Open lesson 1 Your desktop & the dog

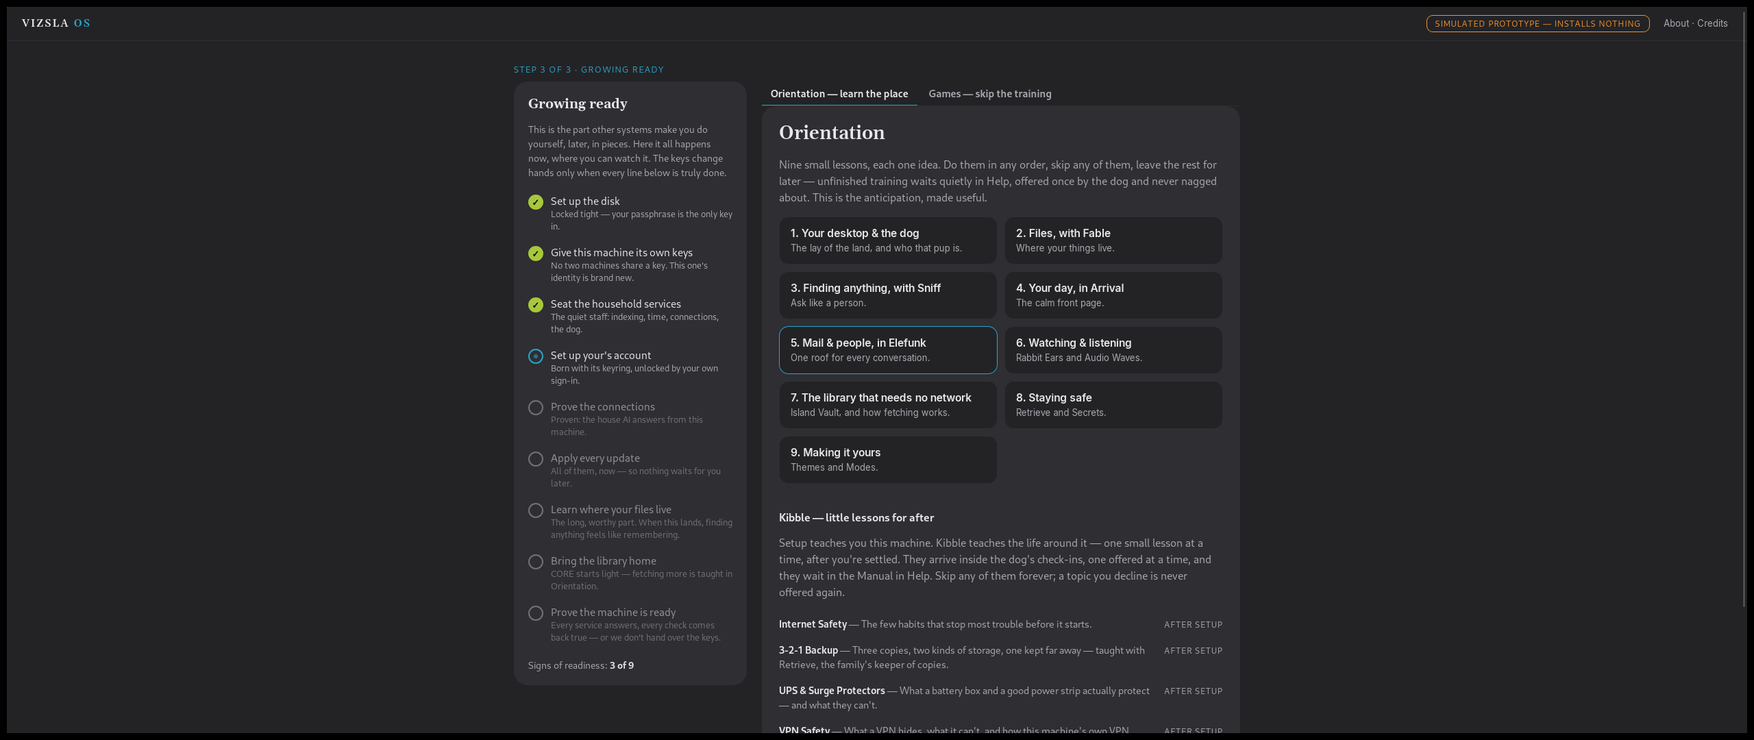point(888,241)
